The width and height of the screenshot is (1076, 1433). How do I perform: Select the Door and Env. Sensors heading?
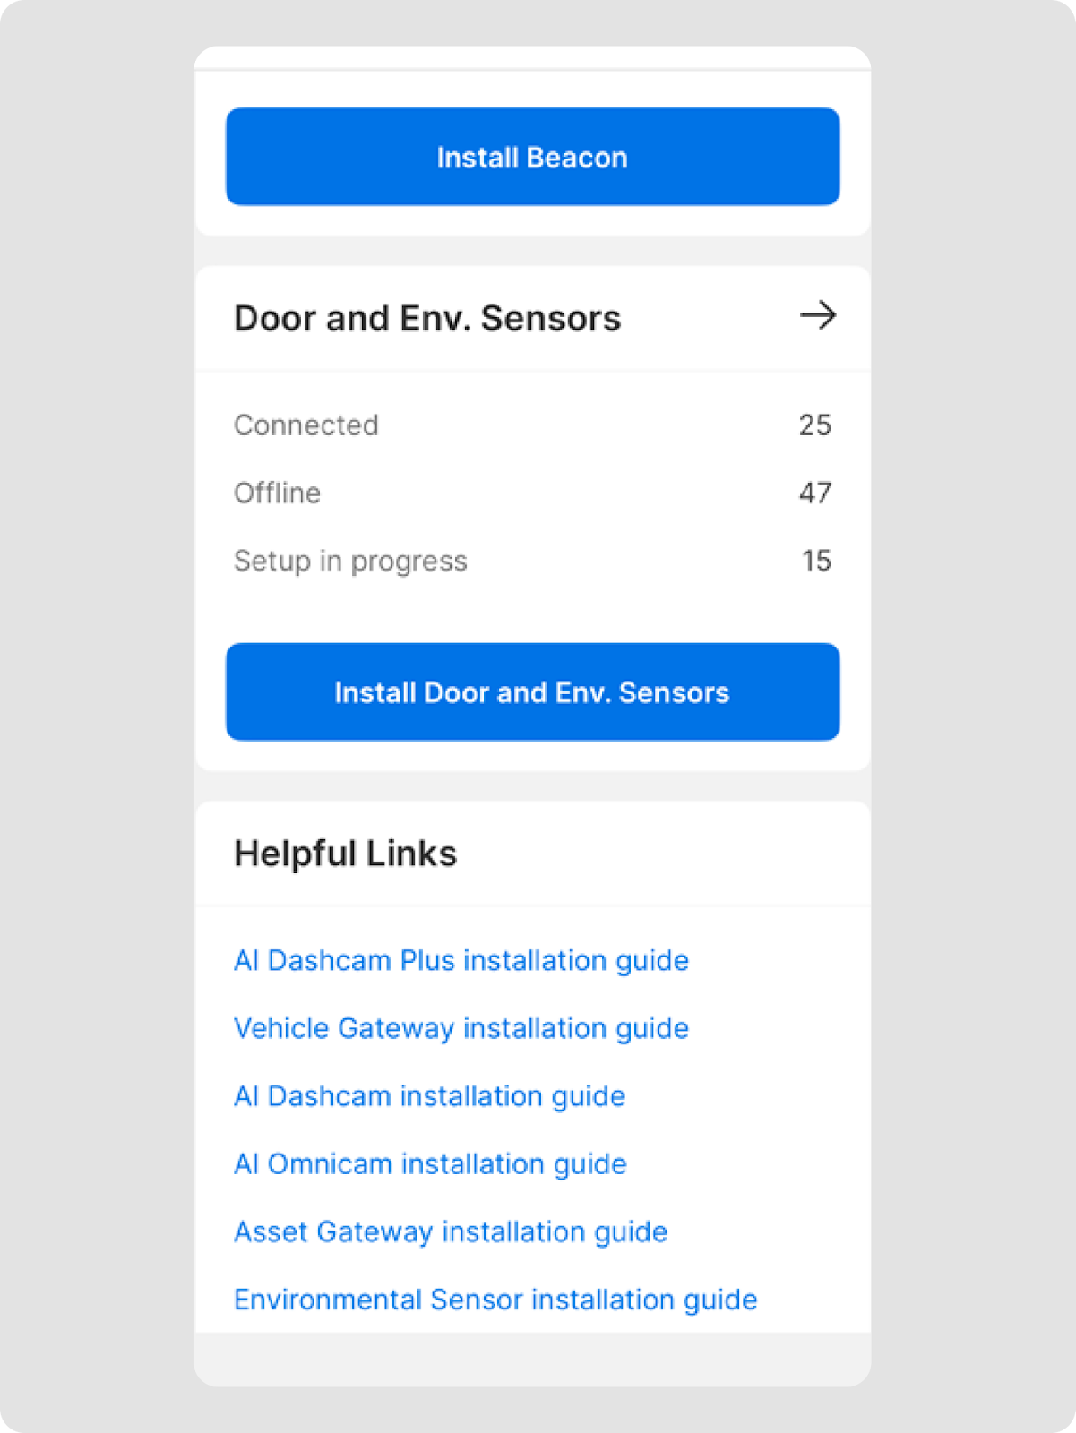[x=427, y=319]
